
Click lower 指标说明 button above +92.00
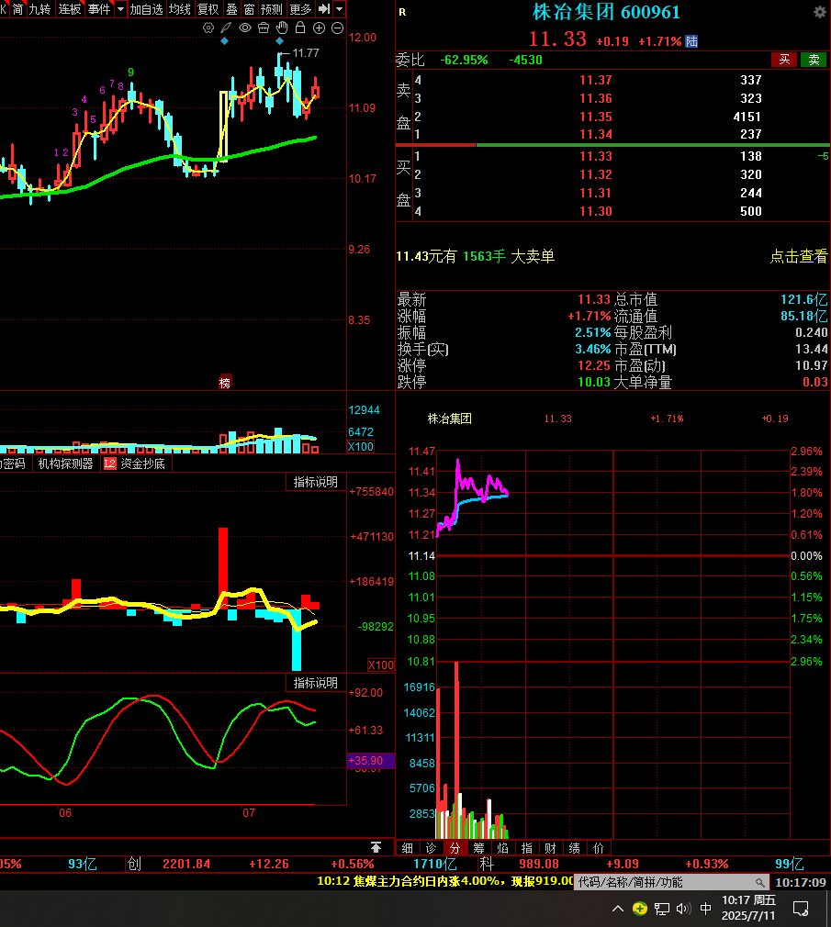click(x=315, y=683)
